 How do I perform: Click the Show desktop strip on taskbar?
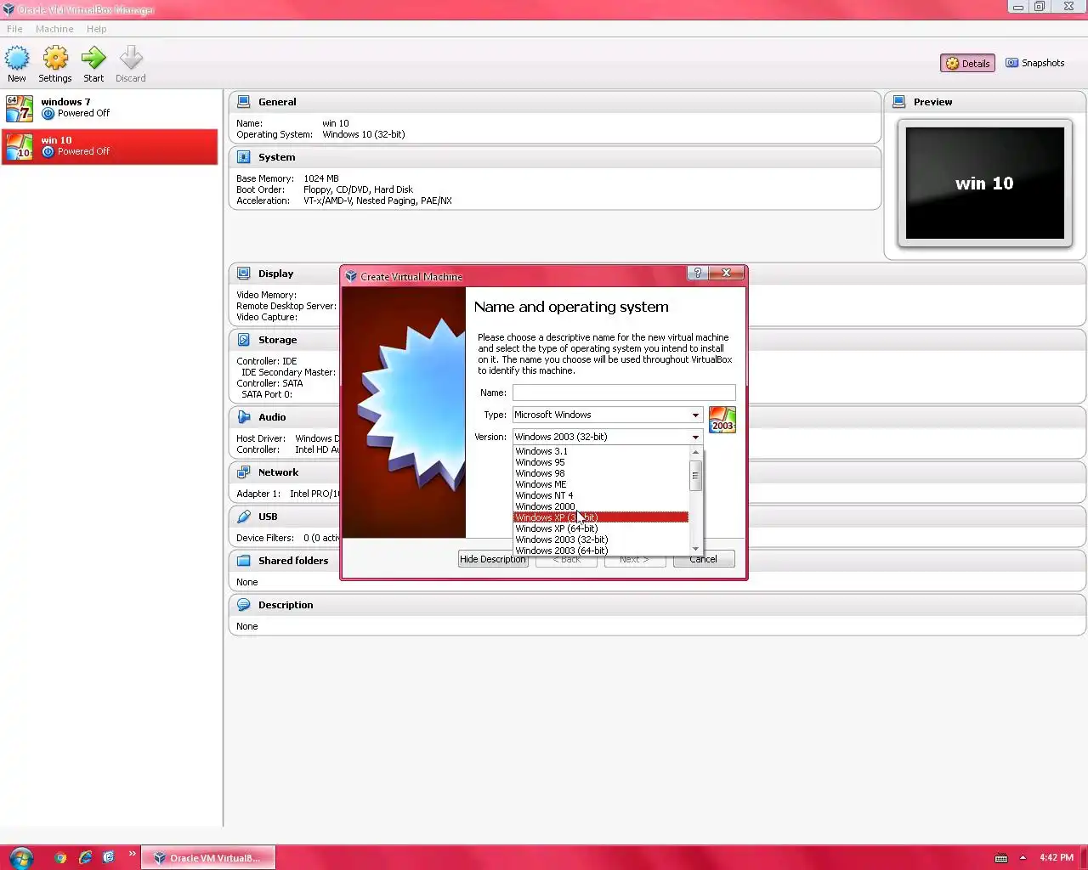point(1084,857)
